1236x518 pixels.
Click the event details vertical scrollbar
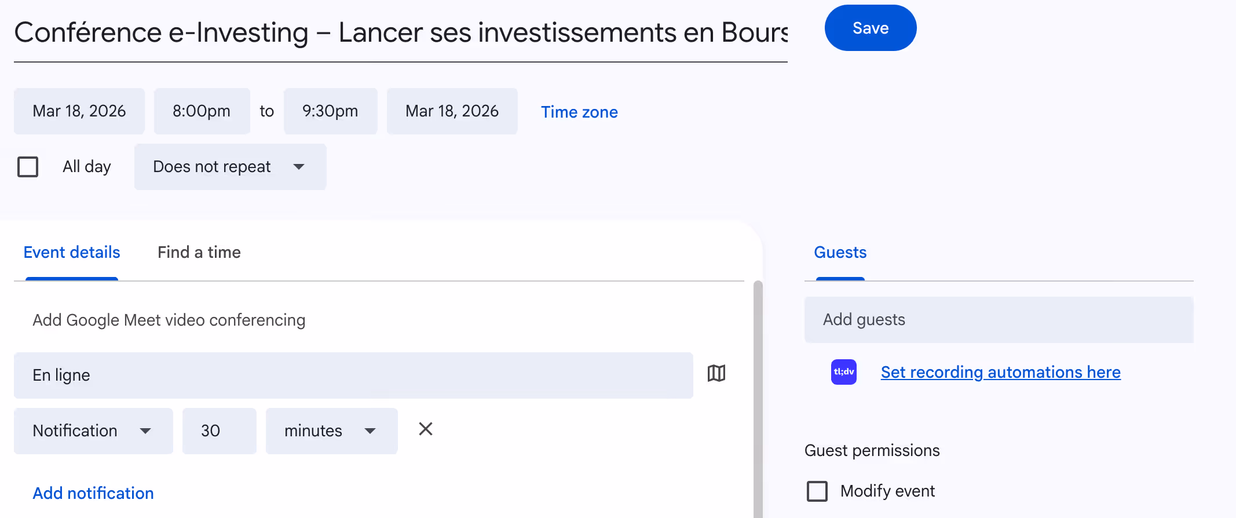coord(758,400)
